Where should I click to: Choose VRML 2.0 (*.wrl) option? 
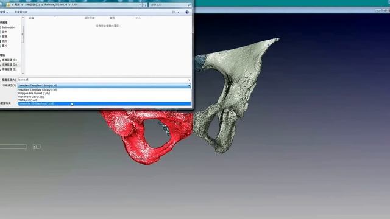point(104,100)
